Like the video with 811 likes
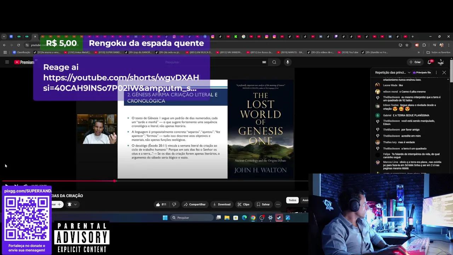453x255 pixels. [161, 204]
